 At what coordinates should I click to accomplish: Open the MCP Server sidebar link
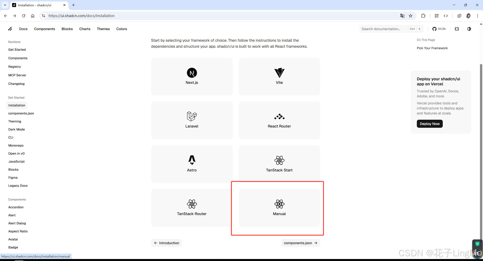[x=17, y=75]
